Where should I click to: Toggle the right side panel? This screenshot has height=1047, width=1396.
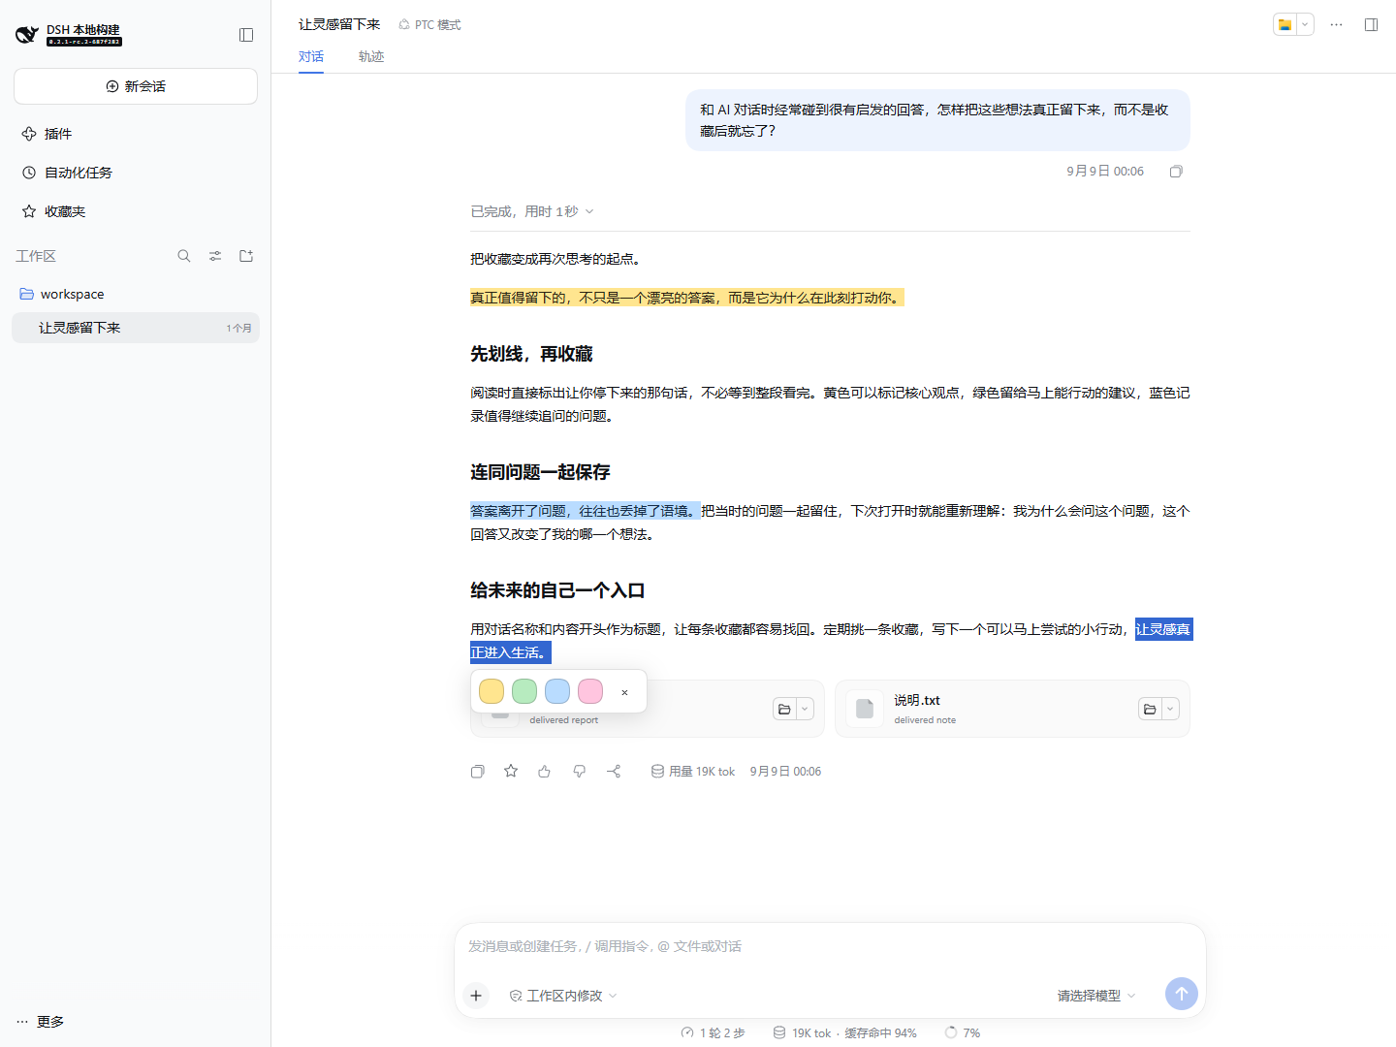tap(1372, 25)
